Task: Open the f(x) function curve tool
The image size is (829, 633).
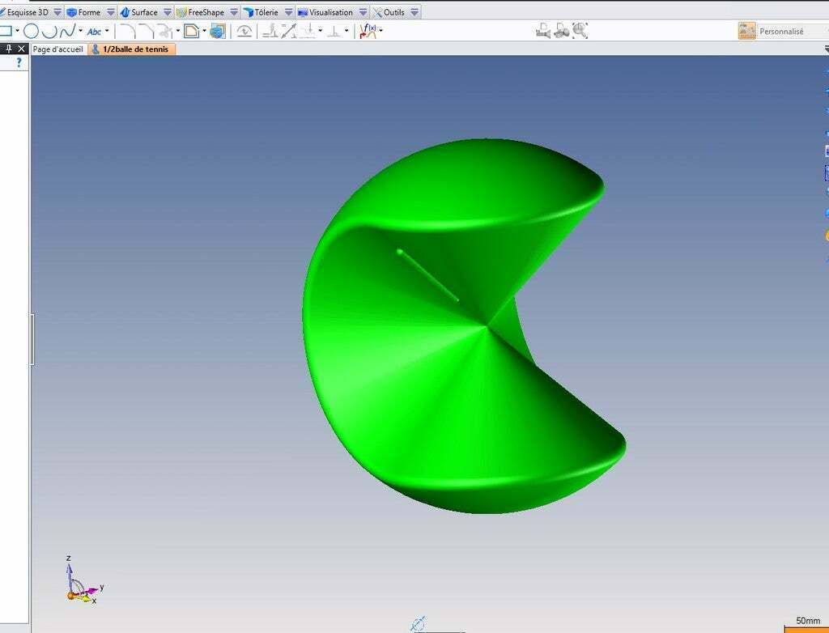Action: tap(368, 32)
